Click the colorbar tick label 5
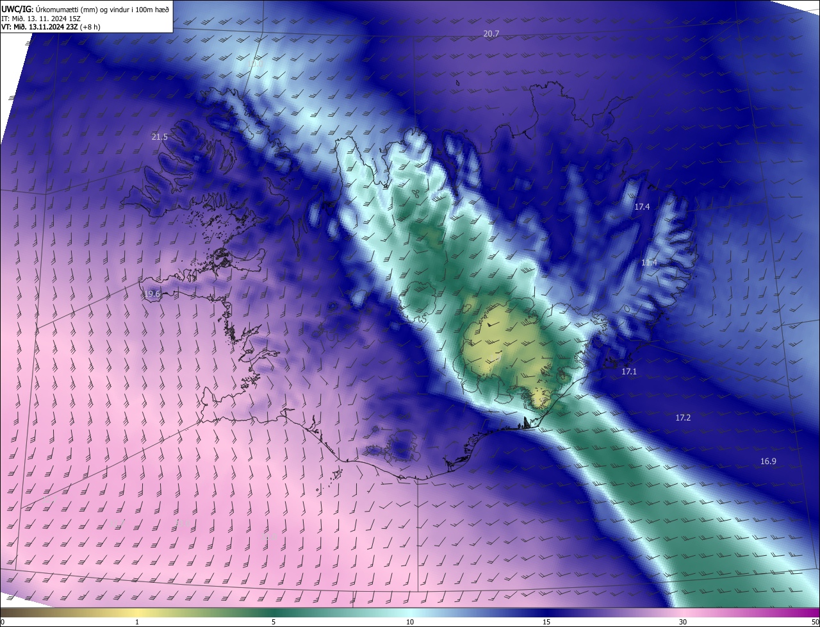The height and width of the screenshot is (627, 820). click(274, 623)
